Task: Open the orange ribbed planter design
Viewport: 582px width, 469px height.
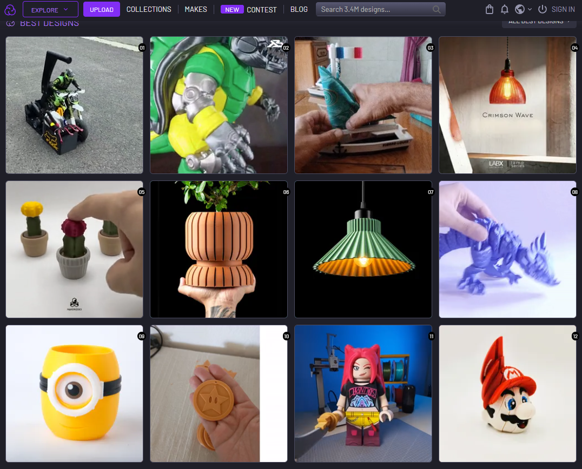Action: pyautogui.click(x=219, y=249)
